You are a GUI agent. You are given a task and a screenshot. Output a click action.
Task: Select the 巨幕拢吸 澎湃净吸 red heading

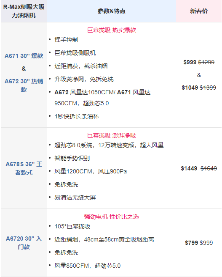point(112,135)
